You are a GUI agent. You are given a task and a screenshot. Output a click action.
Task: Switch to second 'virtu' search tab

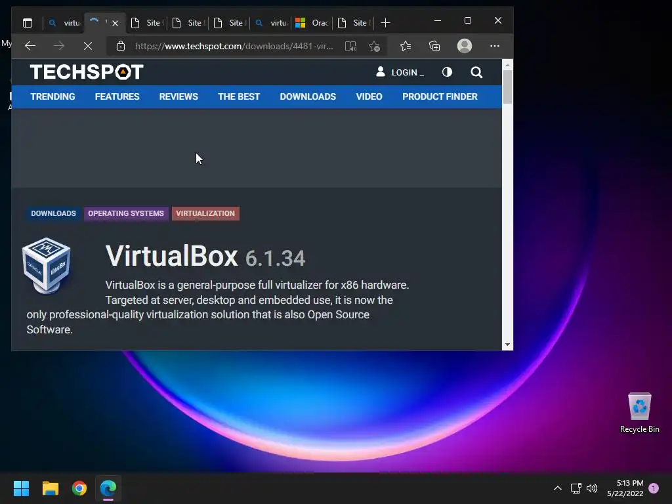[x=271, y=23]
